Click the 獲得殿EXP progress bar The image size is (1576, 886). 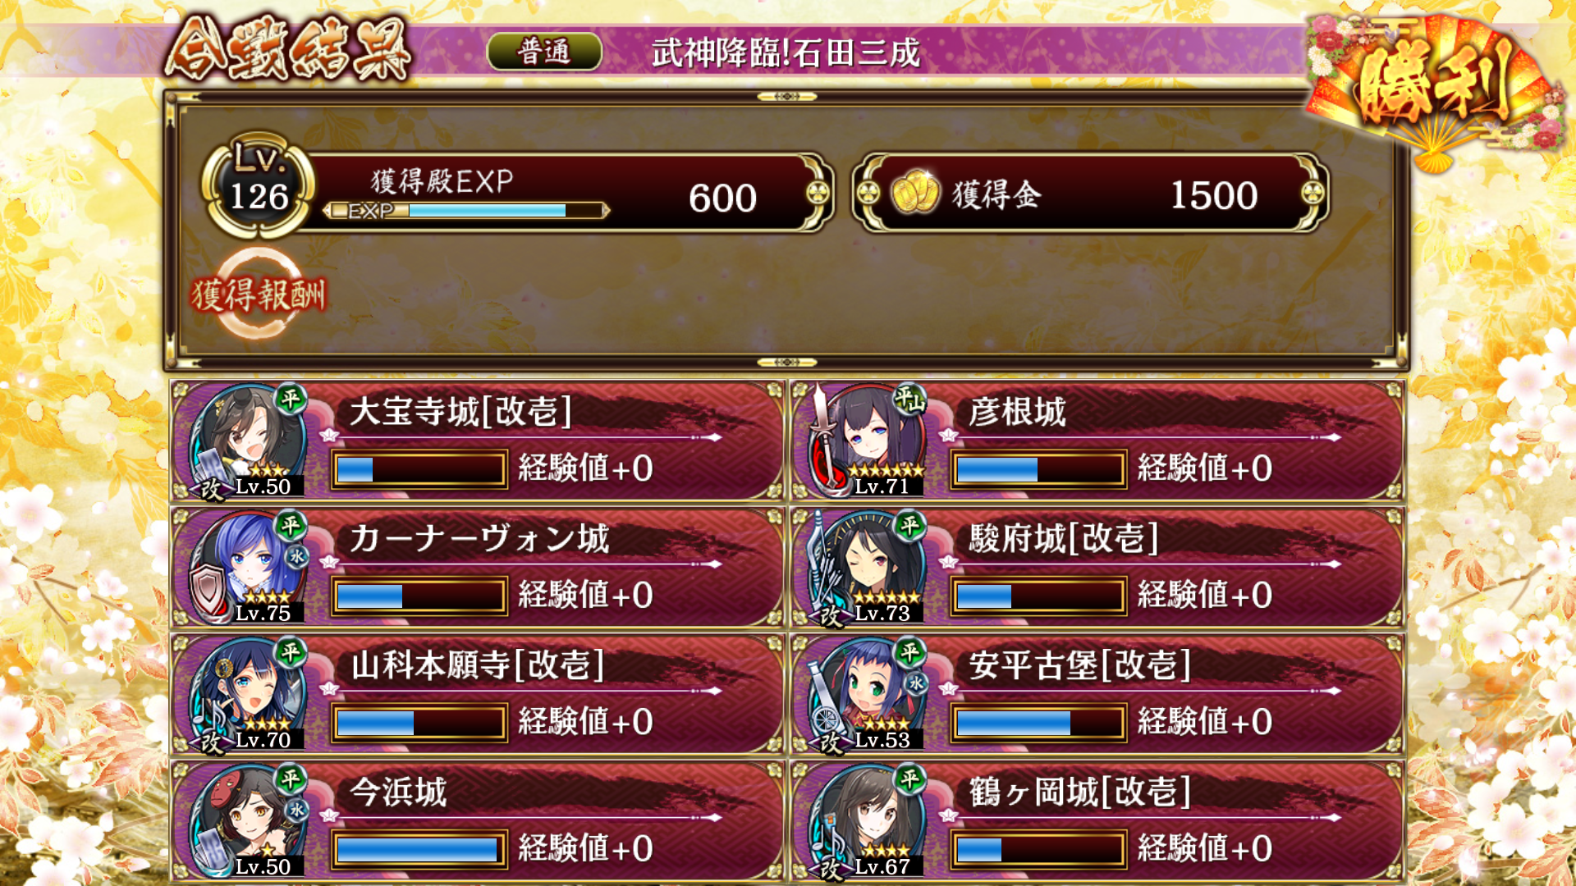pos(466,211)
